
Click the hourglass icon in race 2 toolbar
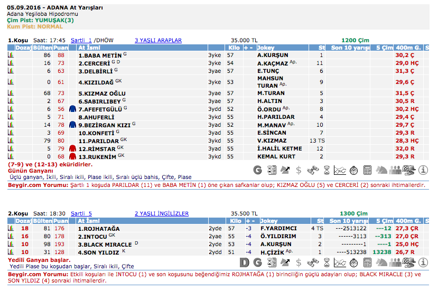tap(327, 262)
